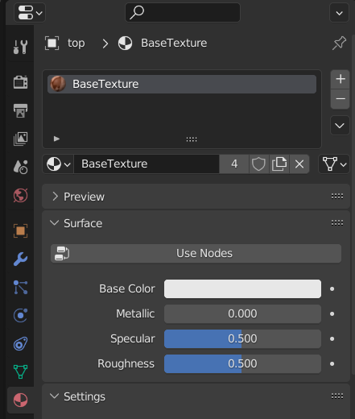Screen dimensions: 355x419
Task: Open the Object Constraints tab
Action: tap(20, 344)
